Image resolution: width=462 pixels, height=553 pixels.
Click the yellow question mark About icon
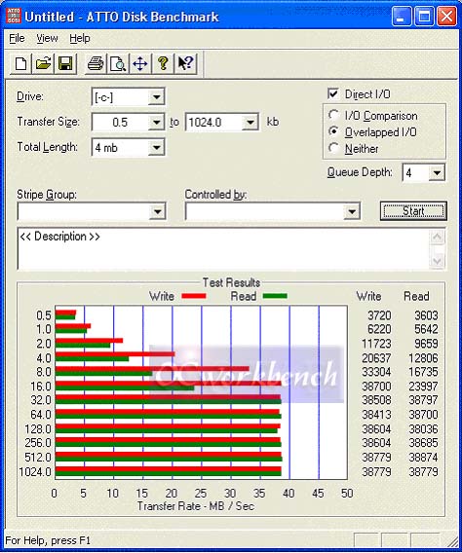(x=163, y=64)
